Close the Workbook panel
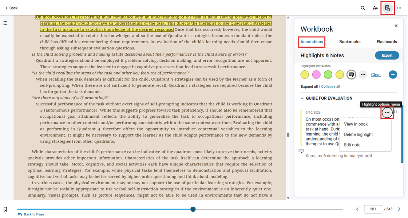Screen dimensions: 408x218 click(396, 25)
